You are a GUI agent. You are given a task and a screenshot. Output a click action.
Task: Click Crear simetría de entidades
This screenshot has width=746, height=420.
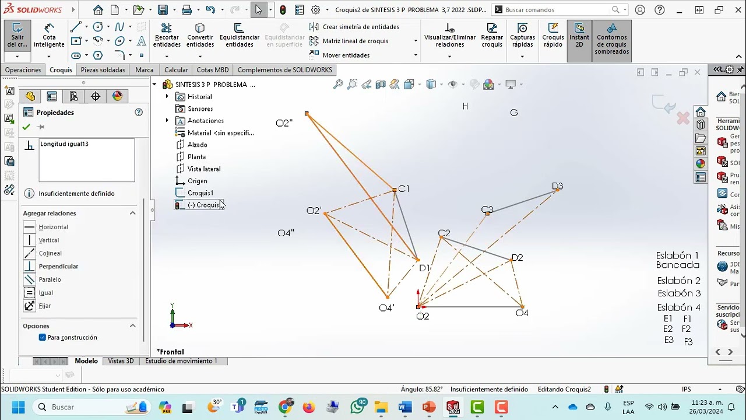(355, 27)
